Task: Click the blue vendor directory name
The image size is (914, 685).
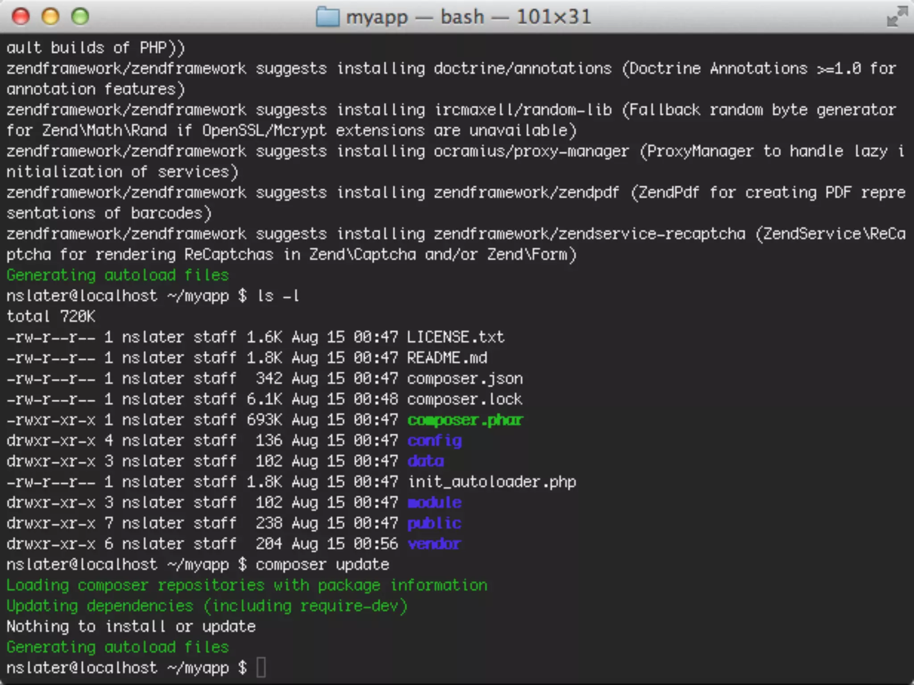Action: pyautogui.click(x=434, y=544)
